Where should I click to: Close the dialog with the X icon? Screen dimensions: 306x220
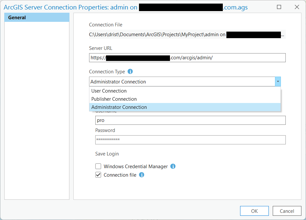point(297,7)
